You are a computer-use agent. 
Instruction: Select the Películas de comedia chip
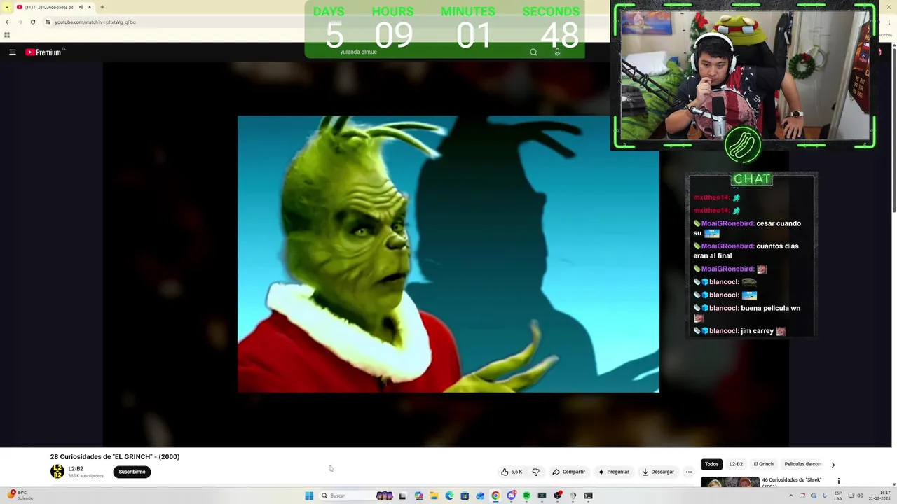(x=802, y=464)
